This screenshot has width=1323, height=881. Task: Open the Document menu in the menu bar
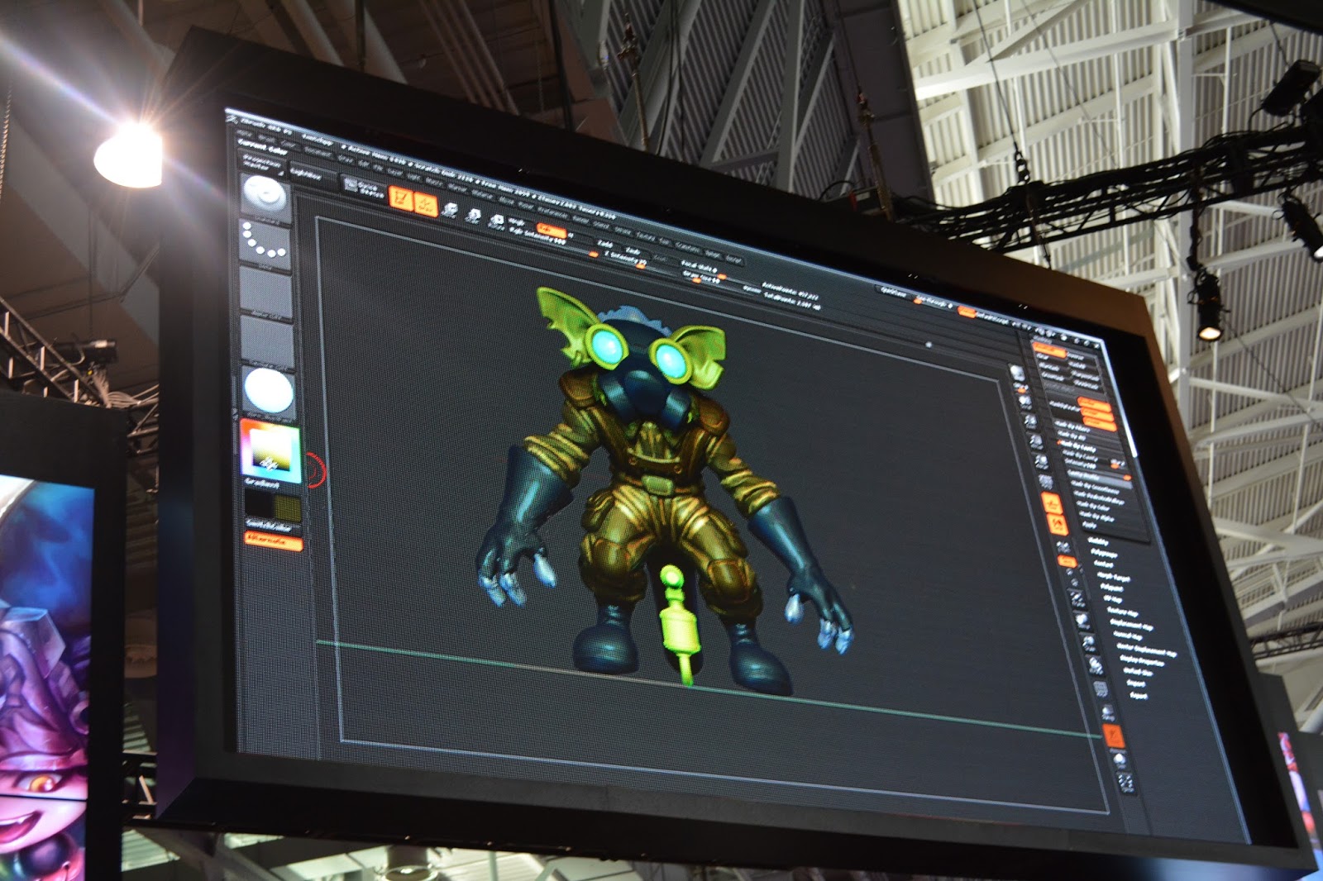318,152
